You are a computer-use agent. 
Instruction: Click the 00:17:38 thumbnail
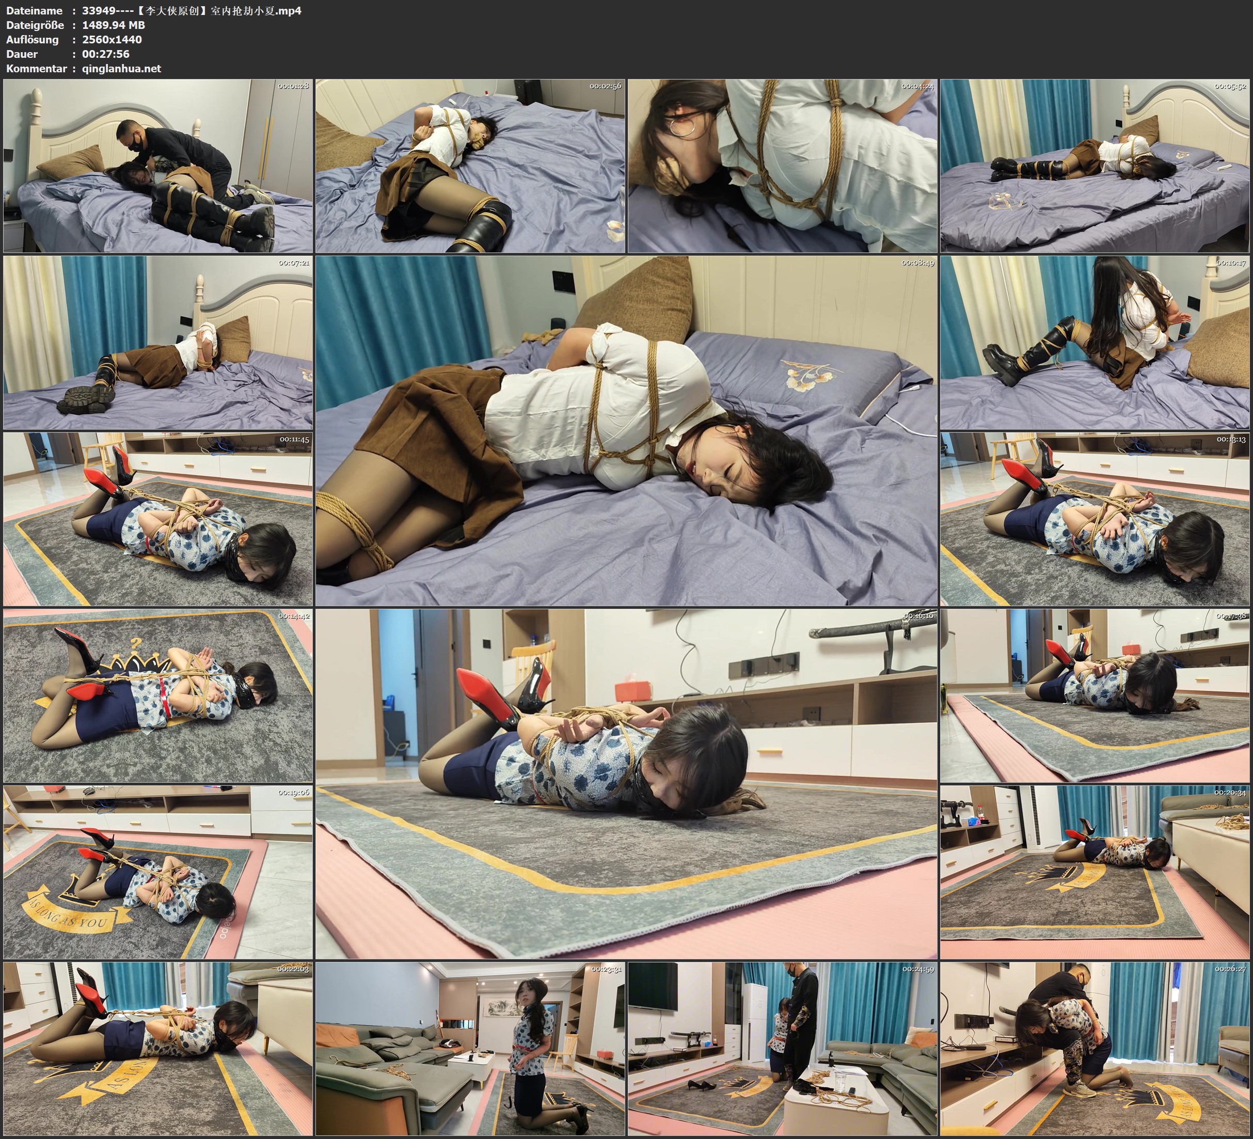[1095, 695]
